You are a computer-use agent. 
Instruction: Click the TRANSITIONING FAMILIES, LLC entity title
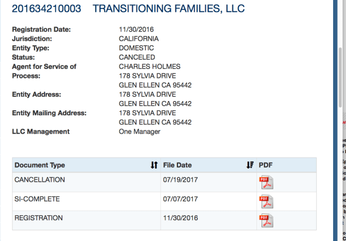169,9
